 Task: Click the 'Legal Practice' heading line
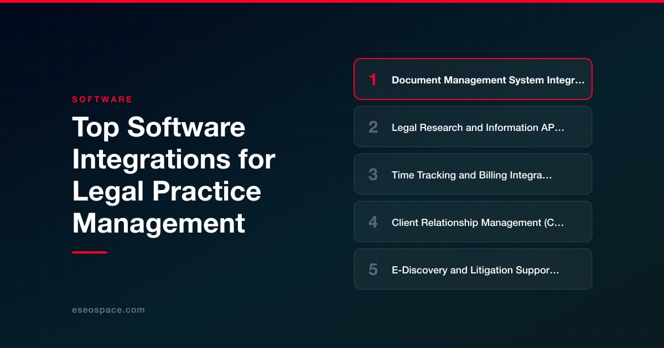pos(167,192)
